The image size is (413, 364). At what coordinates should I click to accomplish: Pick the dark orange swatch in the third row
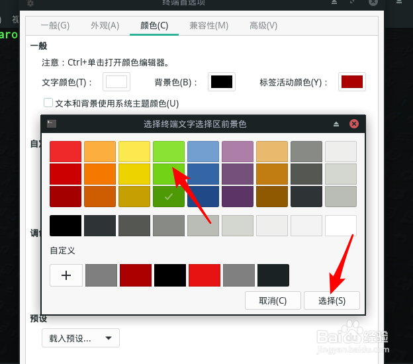(100, 197)
